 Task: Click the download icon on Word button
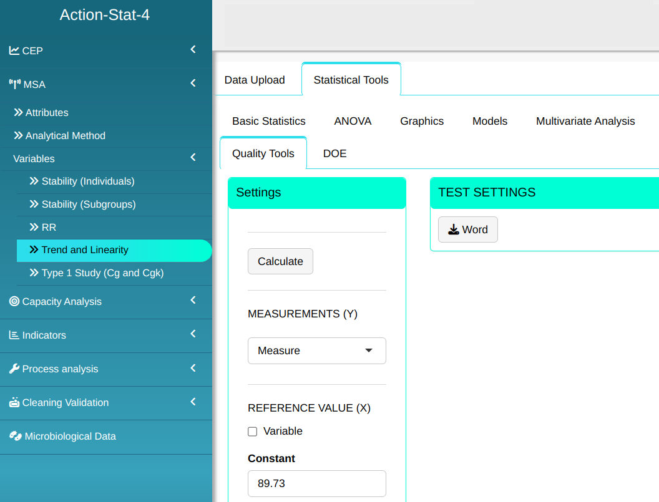(x=454, y=229)
